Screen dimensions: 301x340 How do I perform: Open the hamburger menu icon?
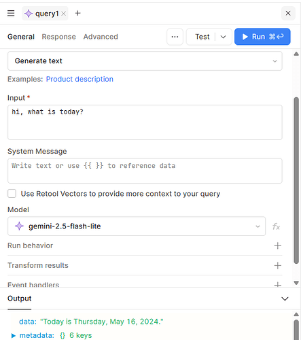11,13
